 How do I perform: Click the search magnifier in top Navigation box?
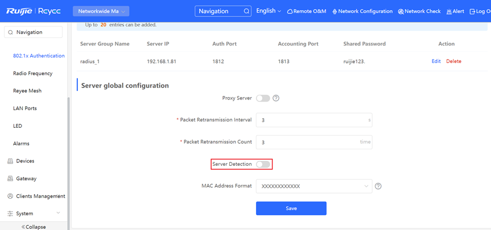246,11
